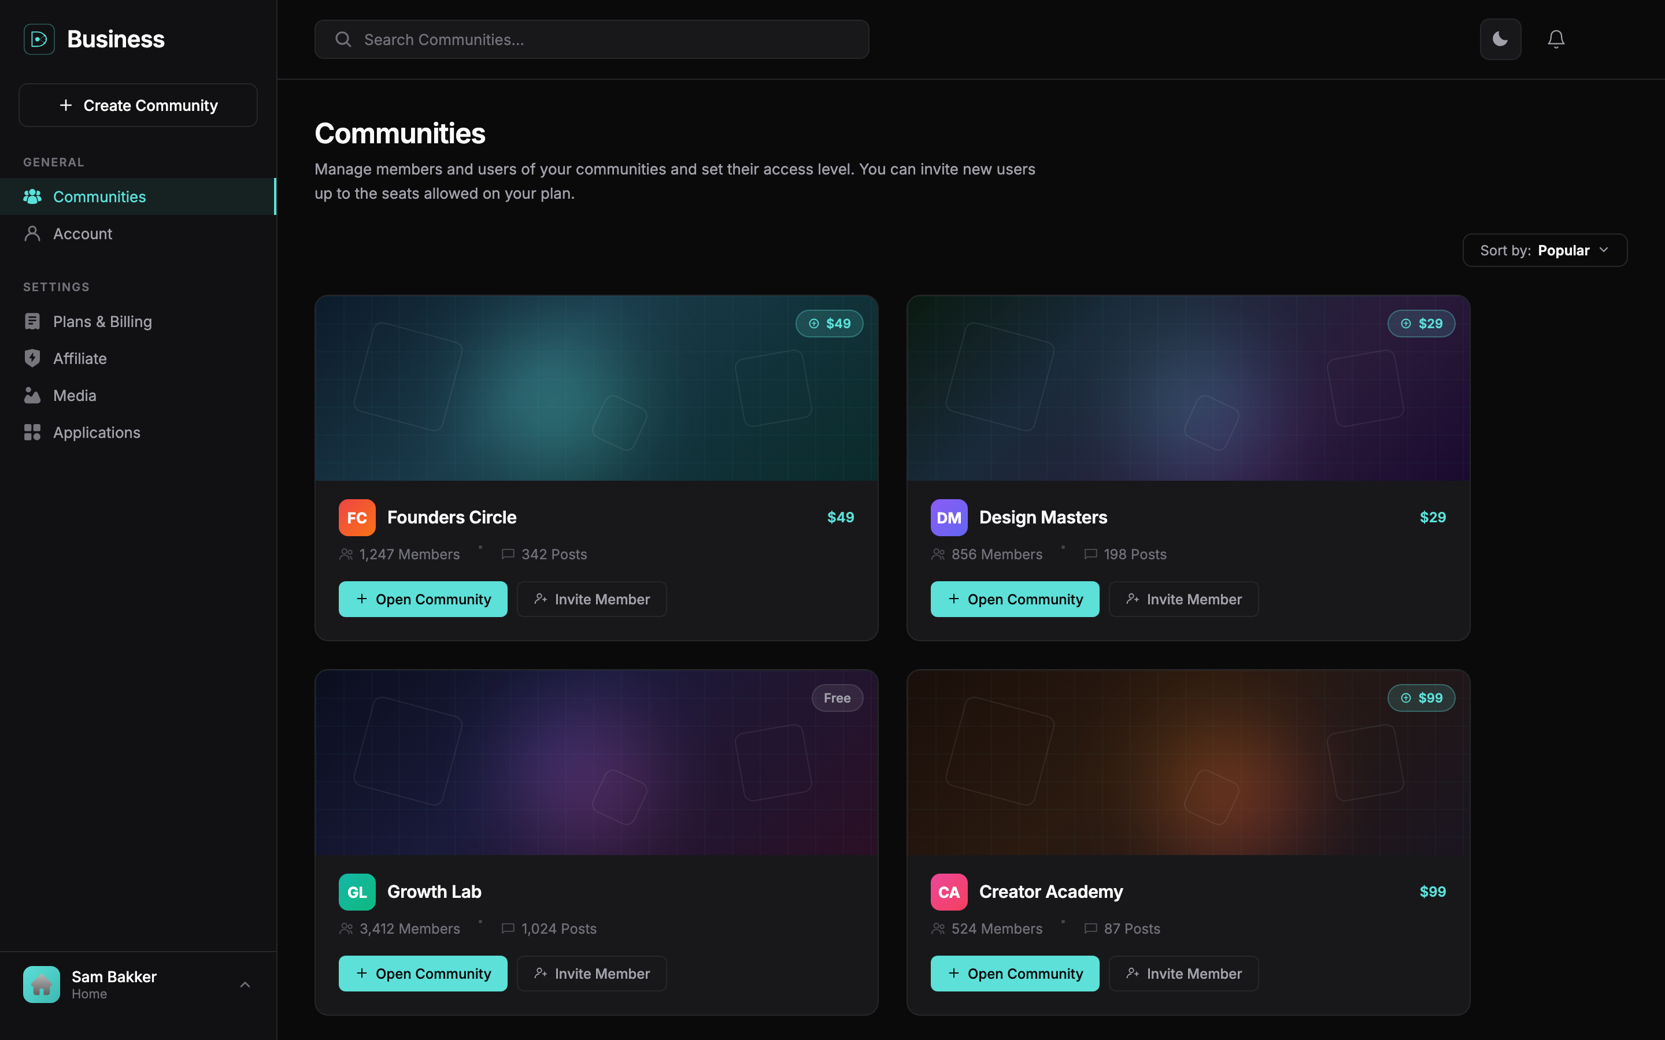Screen dimensions: 1665x1040
Task: Click the Free badge on Growth Lab
Action: [837, 697]
